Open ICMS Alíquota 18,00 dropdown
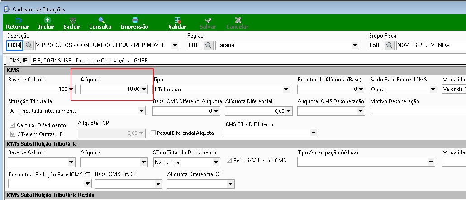 (x=143, y=89)
